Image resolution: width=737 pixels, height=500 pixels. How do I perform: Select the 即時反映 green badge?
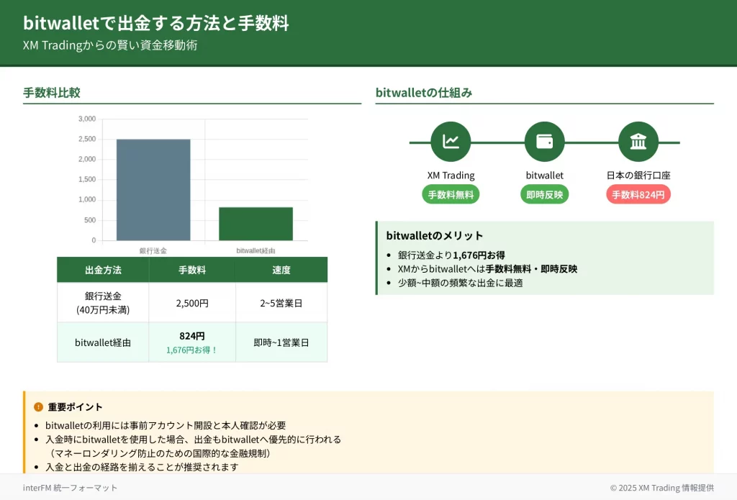544,194
